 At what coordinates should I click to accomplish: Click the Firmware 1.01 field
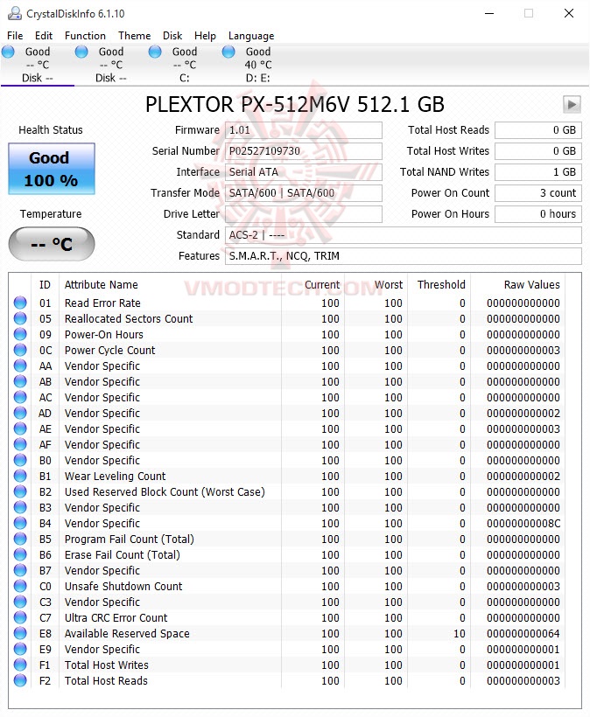(304, 130)
